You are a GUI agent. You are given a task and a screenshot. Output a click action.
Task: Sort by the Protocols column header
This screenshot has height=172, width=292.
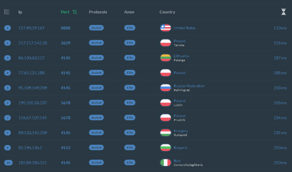(x=98, y=12)
